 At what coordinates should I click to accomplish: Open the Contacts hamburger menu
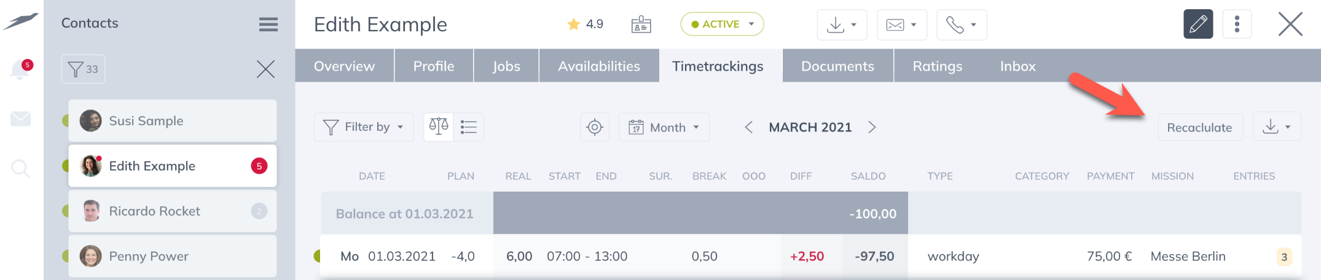coord(268,24)
